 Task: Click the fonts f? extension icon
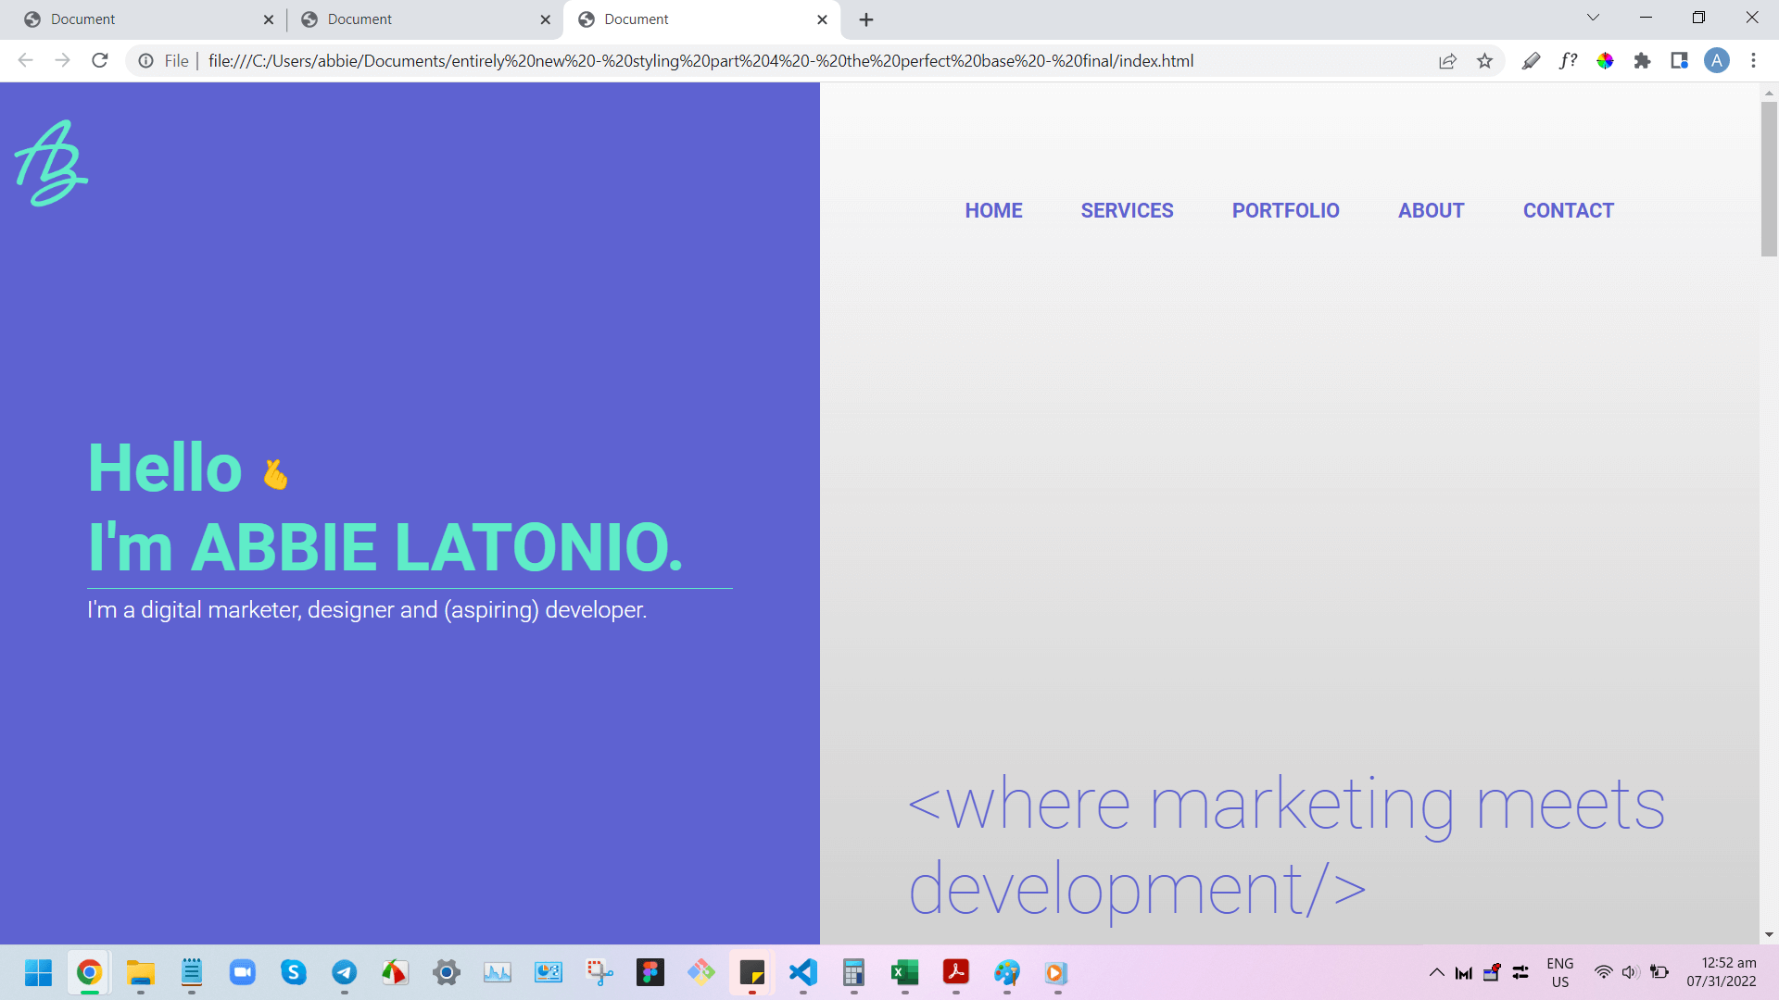[1568, 61]
